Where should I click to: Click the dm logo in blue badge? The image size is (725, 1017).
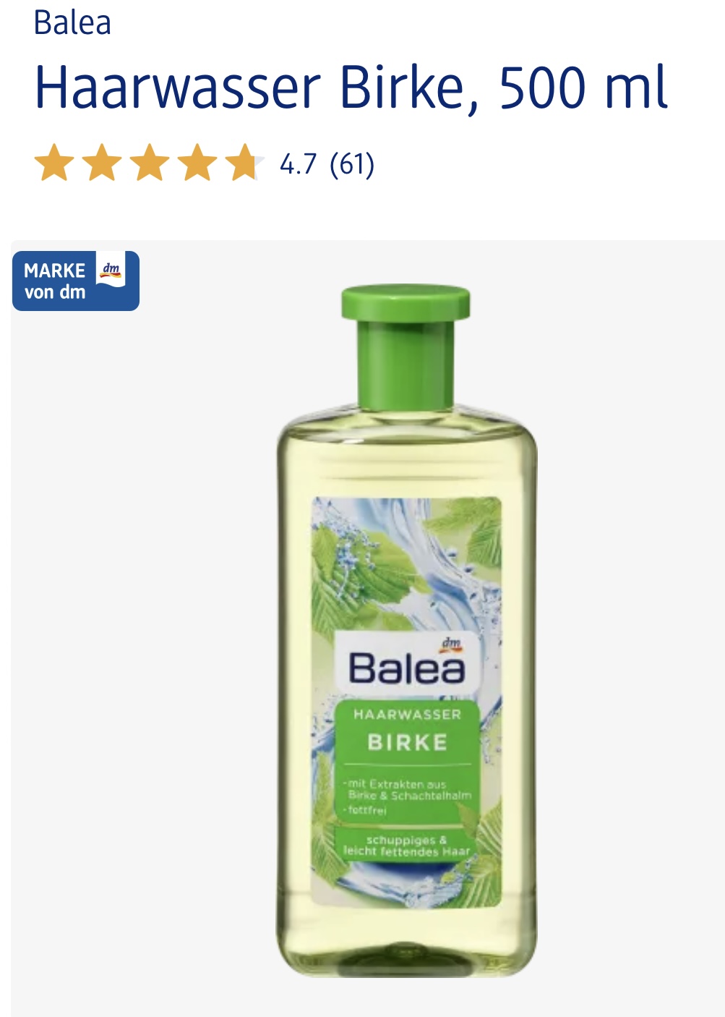pos(111,272)
